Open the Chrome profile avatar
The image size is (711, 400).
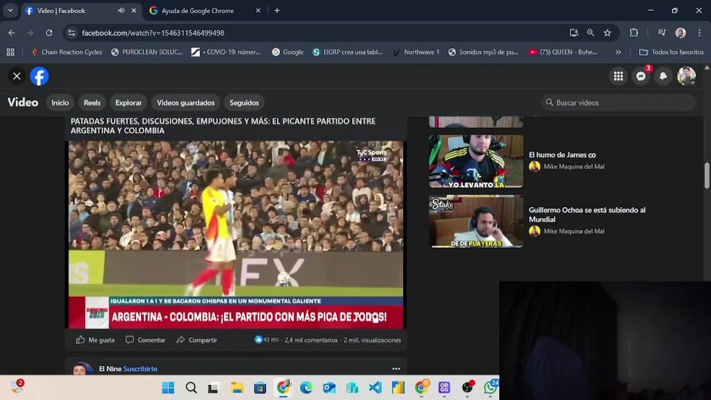coord(680,33)
